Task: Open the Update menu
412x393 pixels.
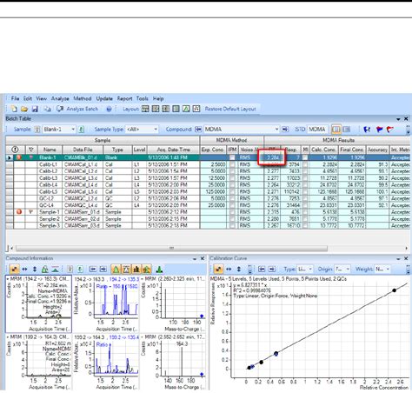Action: tap(104, 98)
